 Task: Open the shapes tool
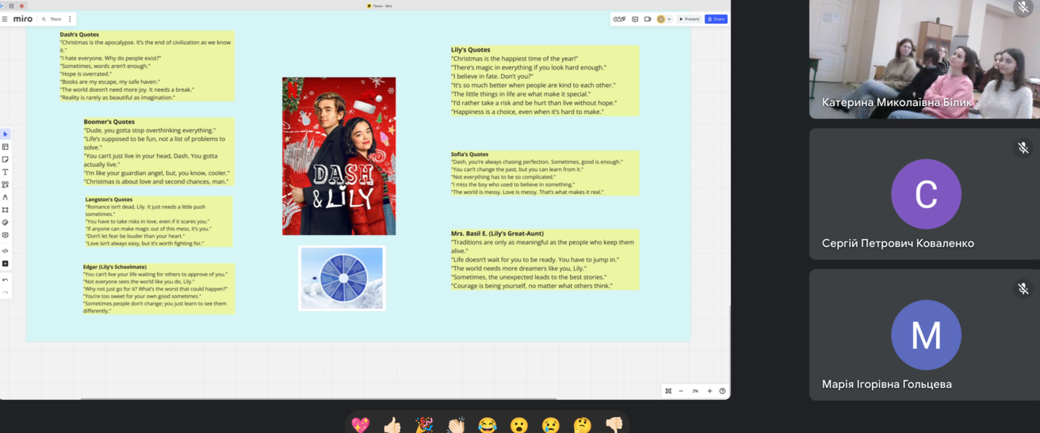(x=6, y=185)
